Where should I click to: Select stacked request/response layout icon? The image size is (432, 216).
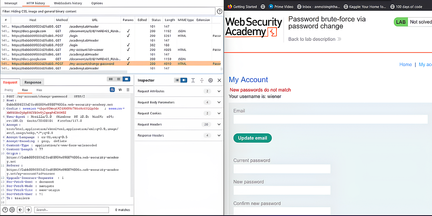coord(118,79)
